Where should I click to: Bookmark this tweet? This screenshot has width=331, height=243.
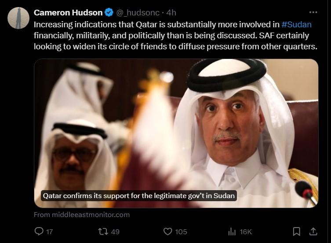296,232
